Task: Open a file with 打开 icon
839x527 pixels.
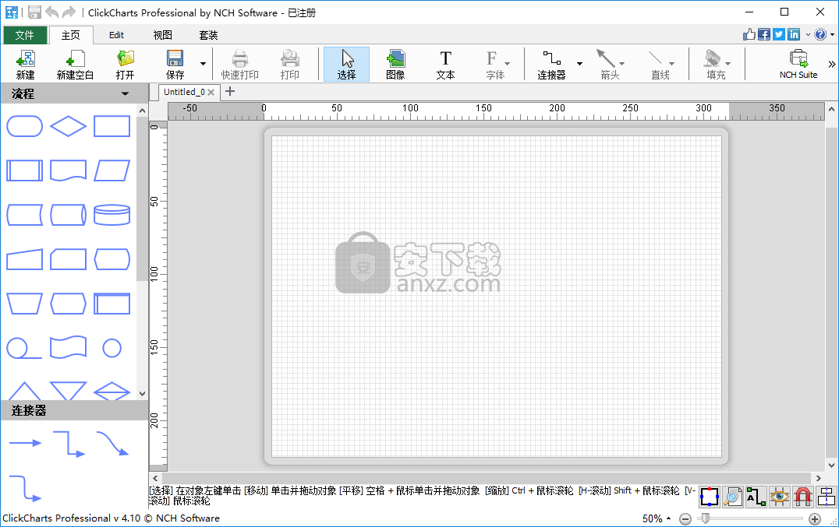Action: pos(126,64)
